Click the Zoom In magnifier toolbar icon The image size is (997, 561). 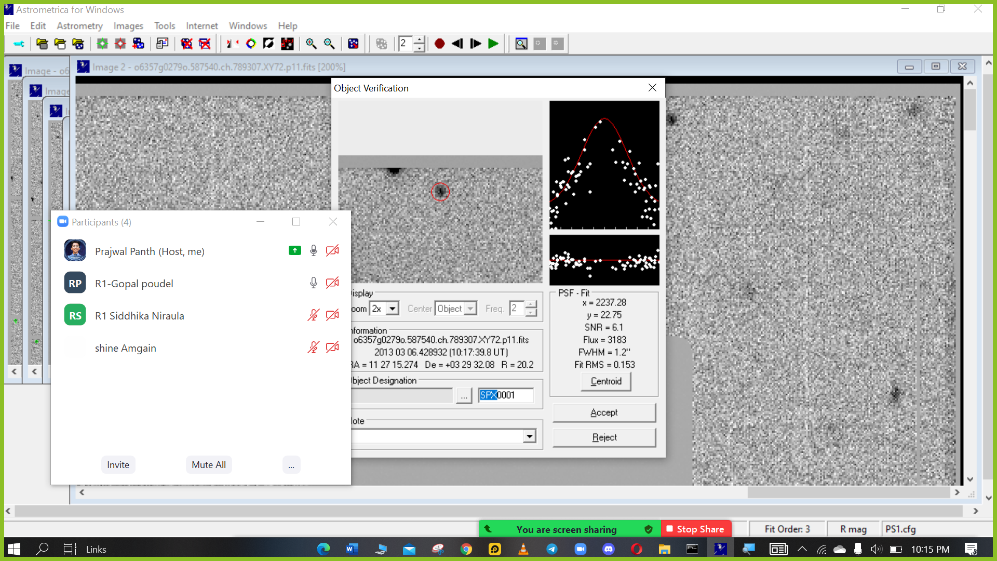(x=311, y=44)
